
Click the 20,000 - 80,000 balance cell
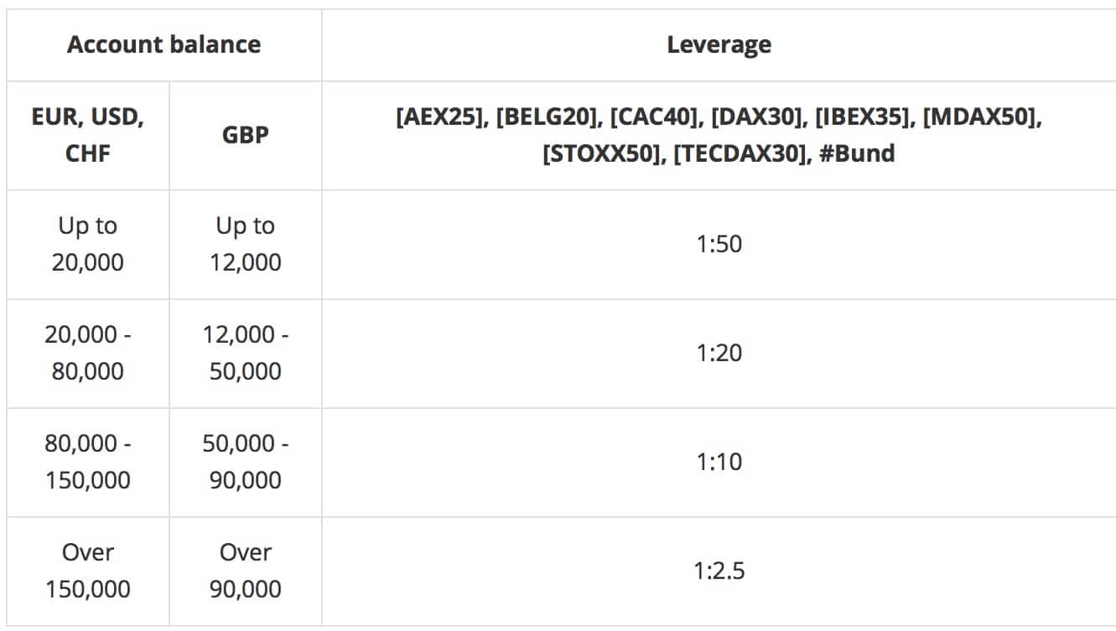(88, 353)
